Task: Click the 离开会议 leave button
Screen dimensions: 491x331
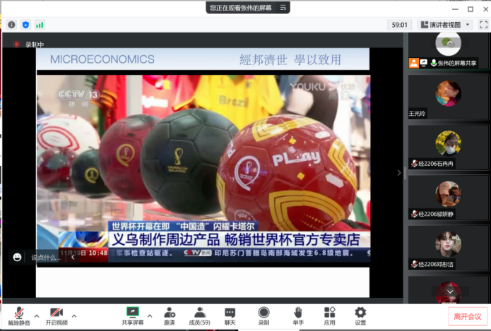Action: point(468,317)
